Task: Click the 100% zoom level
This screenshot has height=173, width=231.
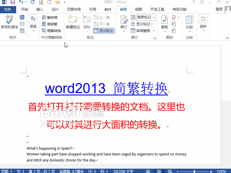Action: tap(221, 171)
